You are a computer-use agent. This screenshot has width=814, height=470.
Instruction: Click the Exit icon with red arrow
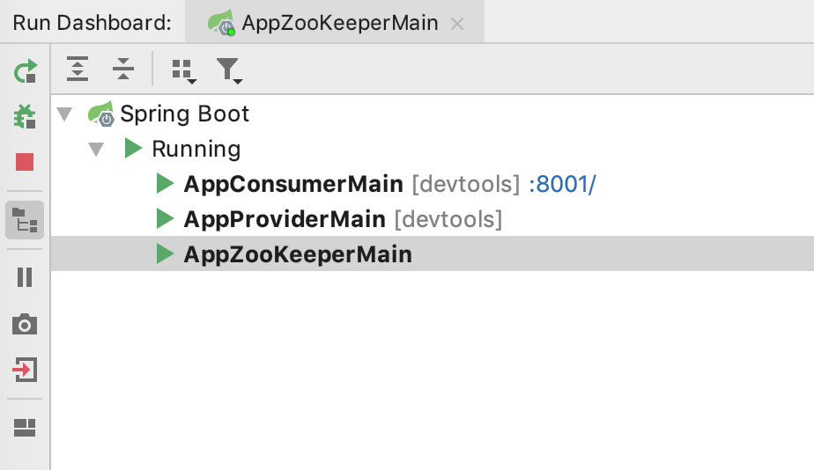pyautogui.click(x=25, y=370)
